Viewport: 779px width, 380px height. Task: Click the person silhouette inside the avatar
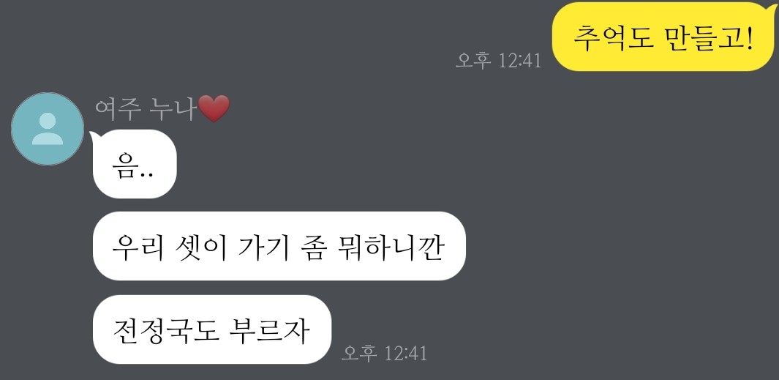coord(48,129)
